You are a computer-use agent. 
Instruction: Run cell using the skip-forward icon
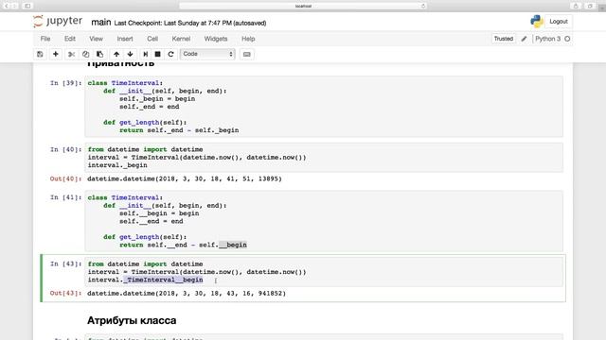145,54
